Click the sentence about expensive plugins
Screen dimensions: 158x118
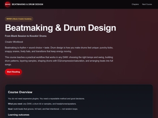[x=46, y=99]
